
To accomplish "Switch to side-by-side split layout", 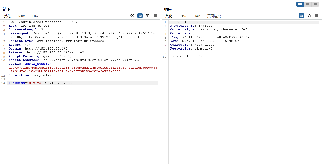I will 300,4.
